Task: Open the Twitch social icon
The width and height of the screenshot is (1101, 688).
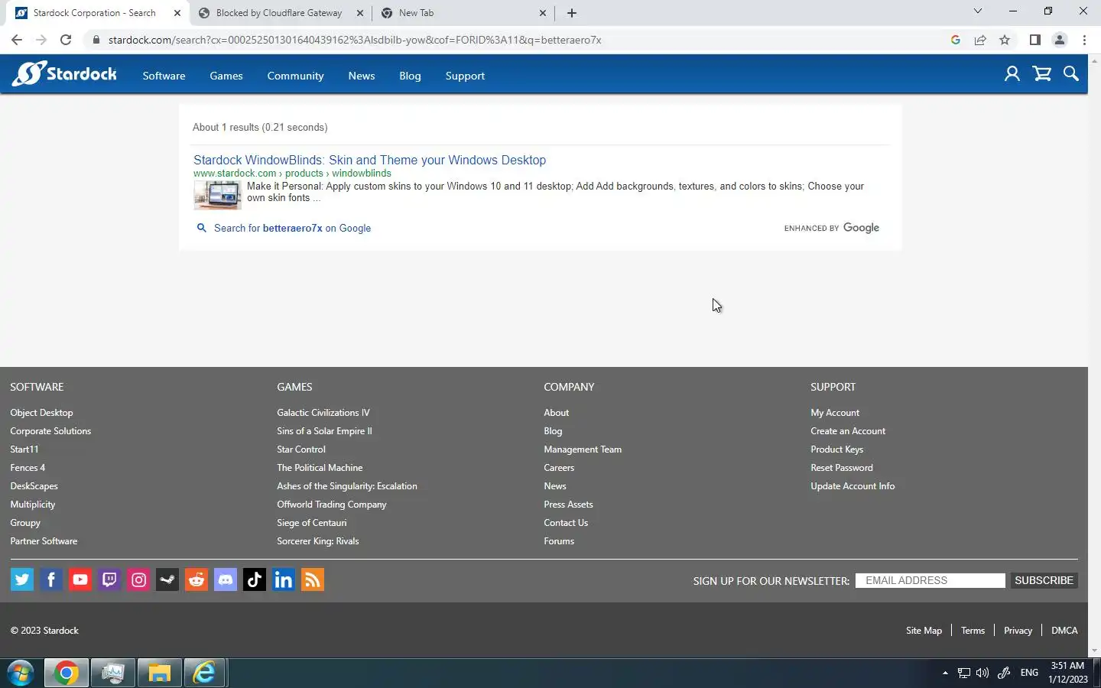Action: point(109,579)
